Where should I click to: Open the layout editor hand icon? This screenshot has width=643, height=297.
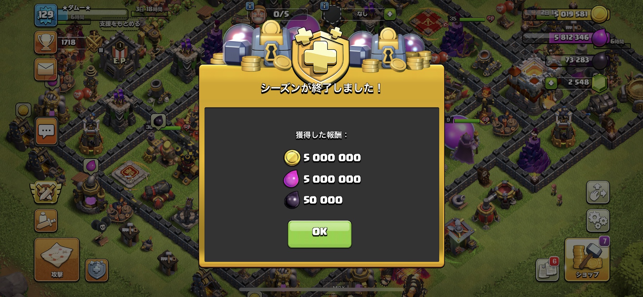[598, 192]
